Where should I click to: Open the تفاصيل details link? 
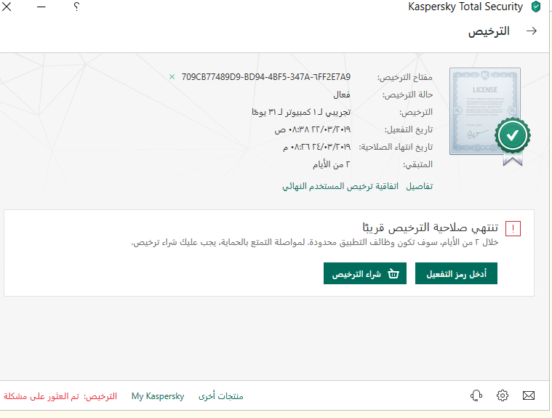pos(420,186)
